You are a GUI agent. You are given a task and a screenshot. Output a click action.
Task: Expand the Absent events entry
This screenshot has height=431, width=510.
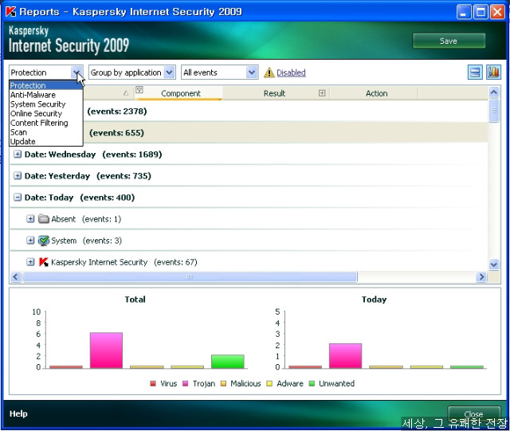(x=30, y=219)
